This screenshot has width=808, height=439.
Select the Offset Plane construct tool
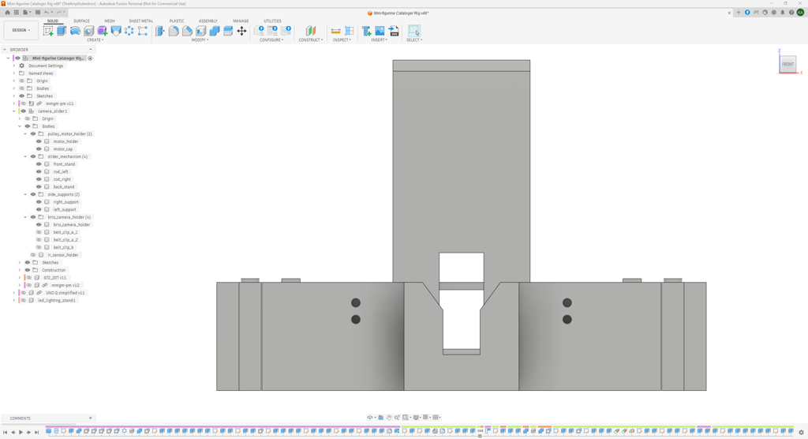(x=311, y=31)
